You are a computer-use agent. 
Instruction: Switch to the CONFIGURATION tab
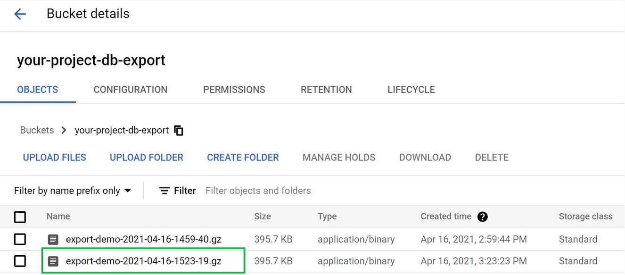131,90
